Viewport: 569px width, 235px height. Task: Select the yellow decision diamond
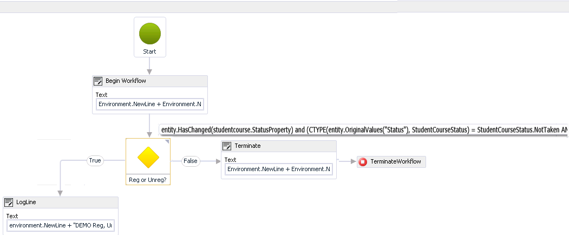click(148, 157)
